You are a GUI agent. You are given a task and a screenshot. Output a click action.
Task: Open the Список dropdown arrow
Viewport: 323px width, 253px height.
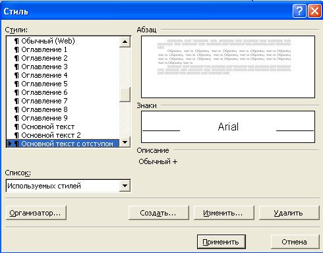[125, 186]
